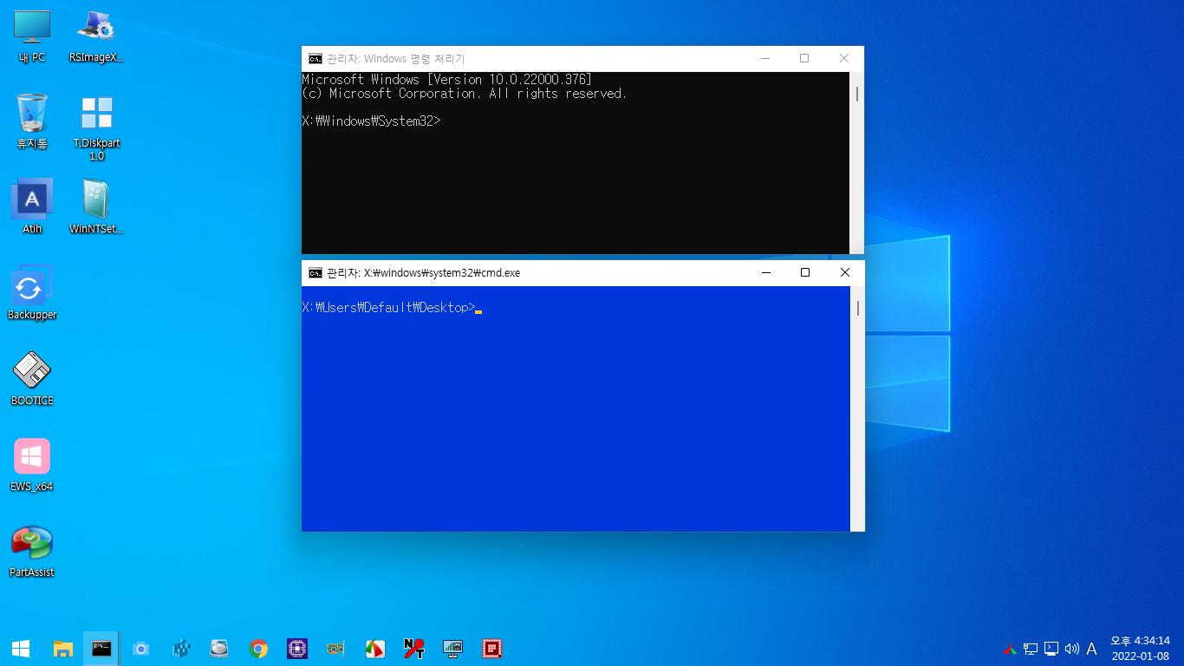The height and width of the screenshot is (666, 1184).
Task: Click the X:\Users\Default\Desktop> prompt
Action: coord(388,308)
